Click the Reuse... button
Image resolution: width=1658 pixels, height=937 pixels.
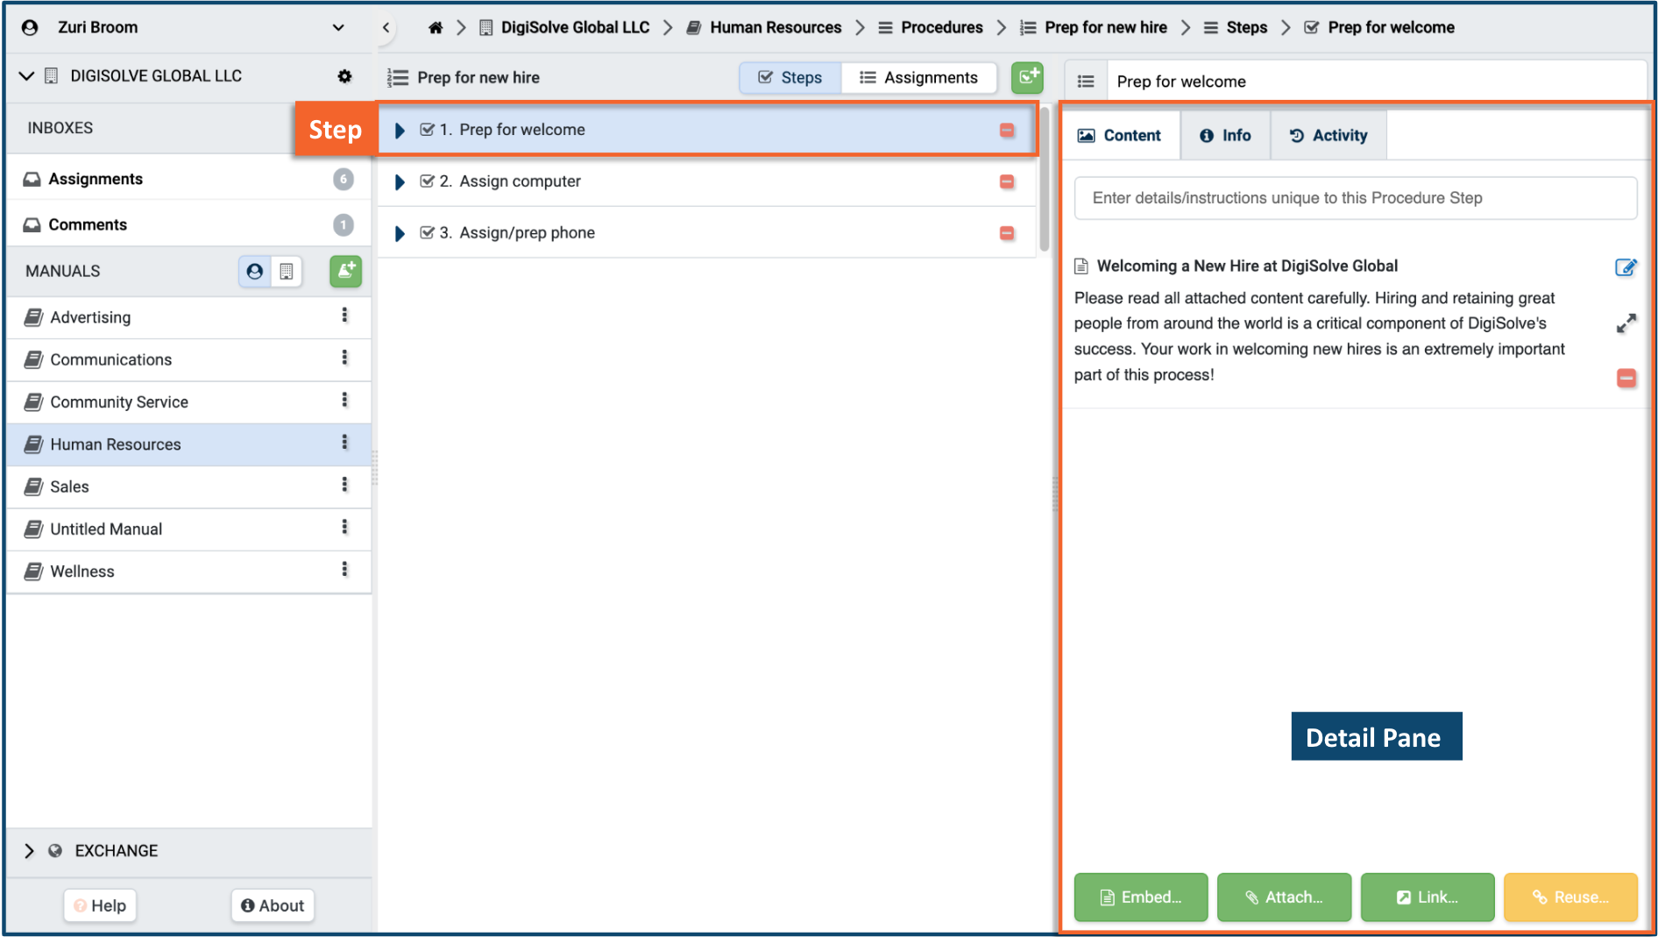click(x=1570, y=898)
